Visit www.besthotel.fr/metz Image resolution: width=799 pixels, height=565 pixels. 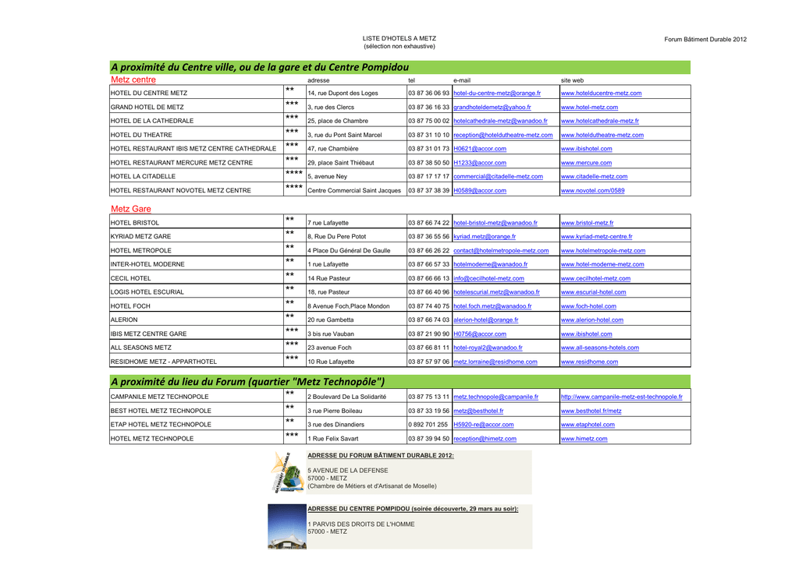591,411
